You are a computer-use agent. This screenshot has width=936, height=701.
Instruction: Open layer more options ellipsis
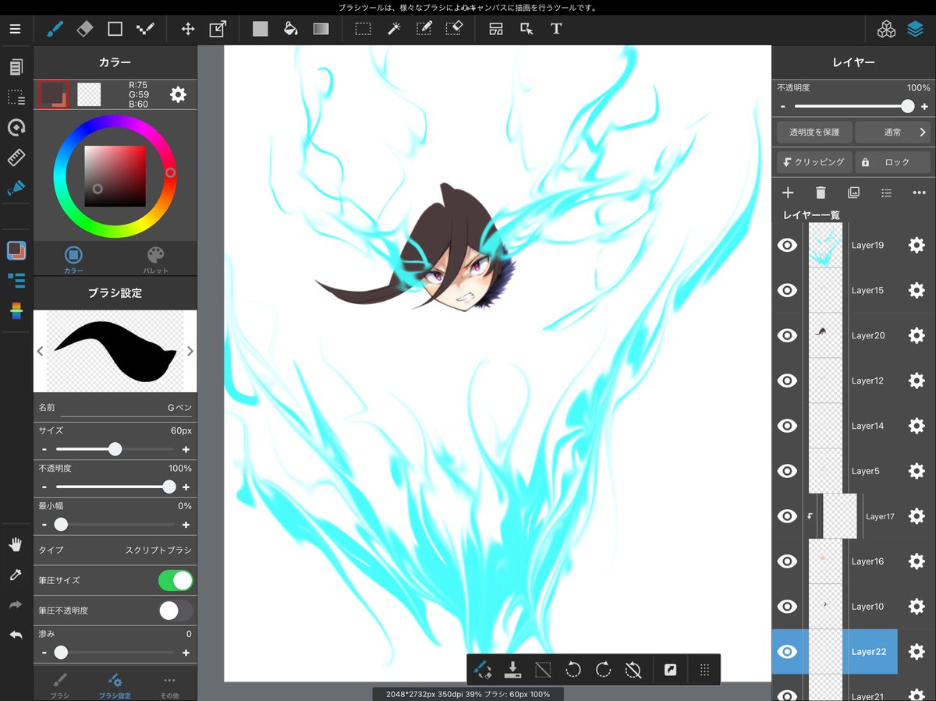pyautogui.click(x=919, y=193)
